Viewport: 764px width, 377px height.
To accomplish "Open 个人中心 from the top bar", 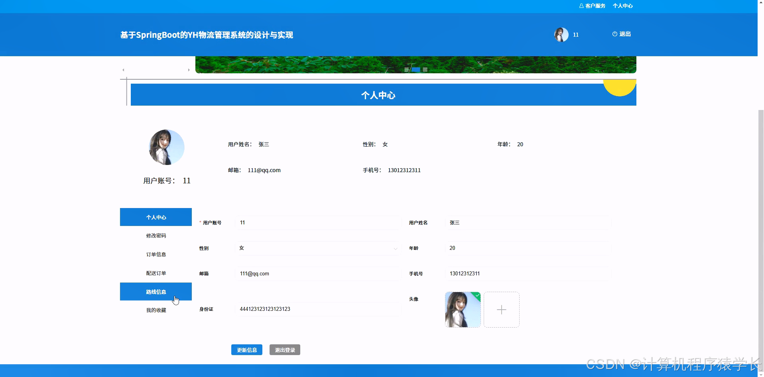I will point(622,6).
